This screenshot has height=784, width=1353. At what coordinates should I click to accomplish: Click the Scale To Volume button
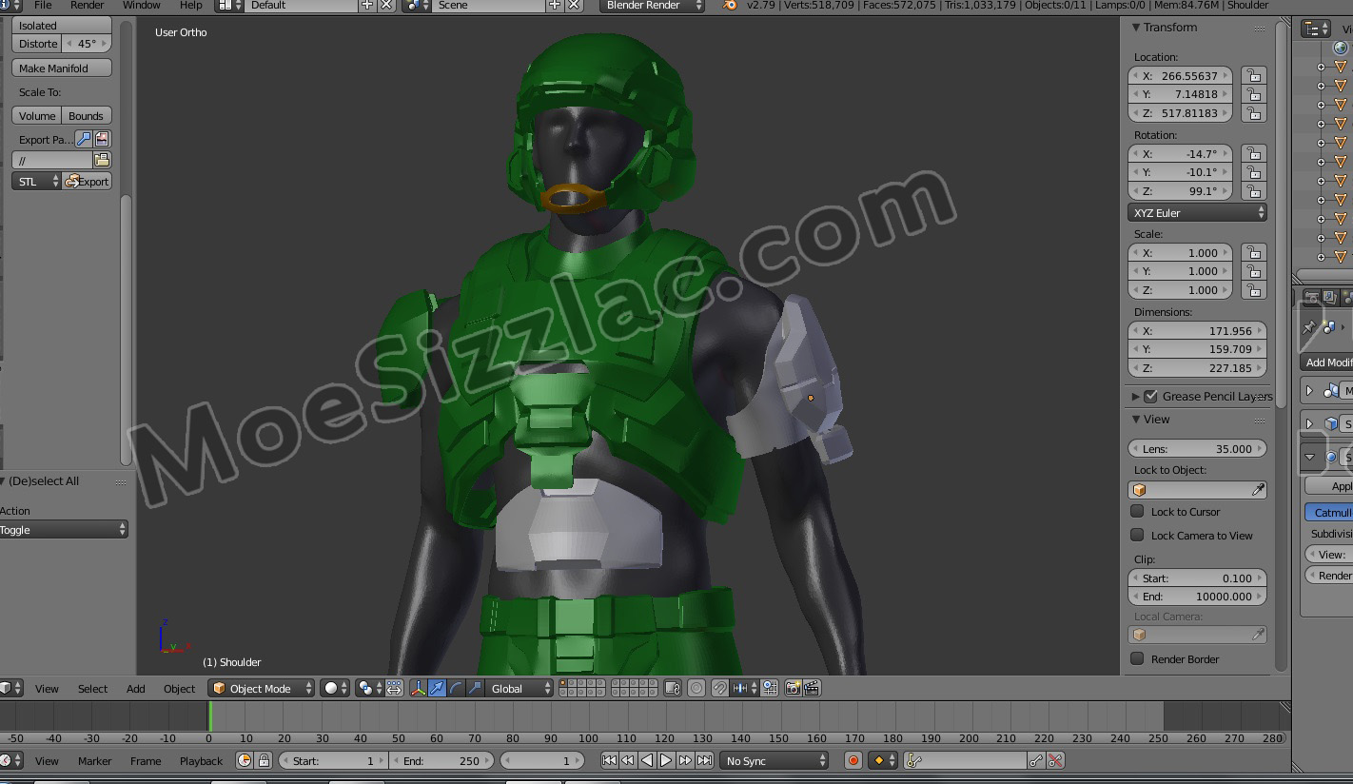37,115
